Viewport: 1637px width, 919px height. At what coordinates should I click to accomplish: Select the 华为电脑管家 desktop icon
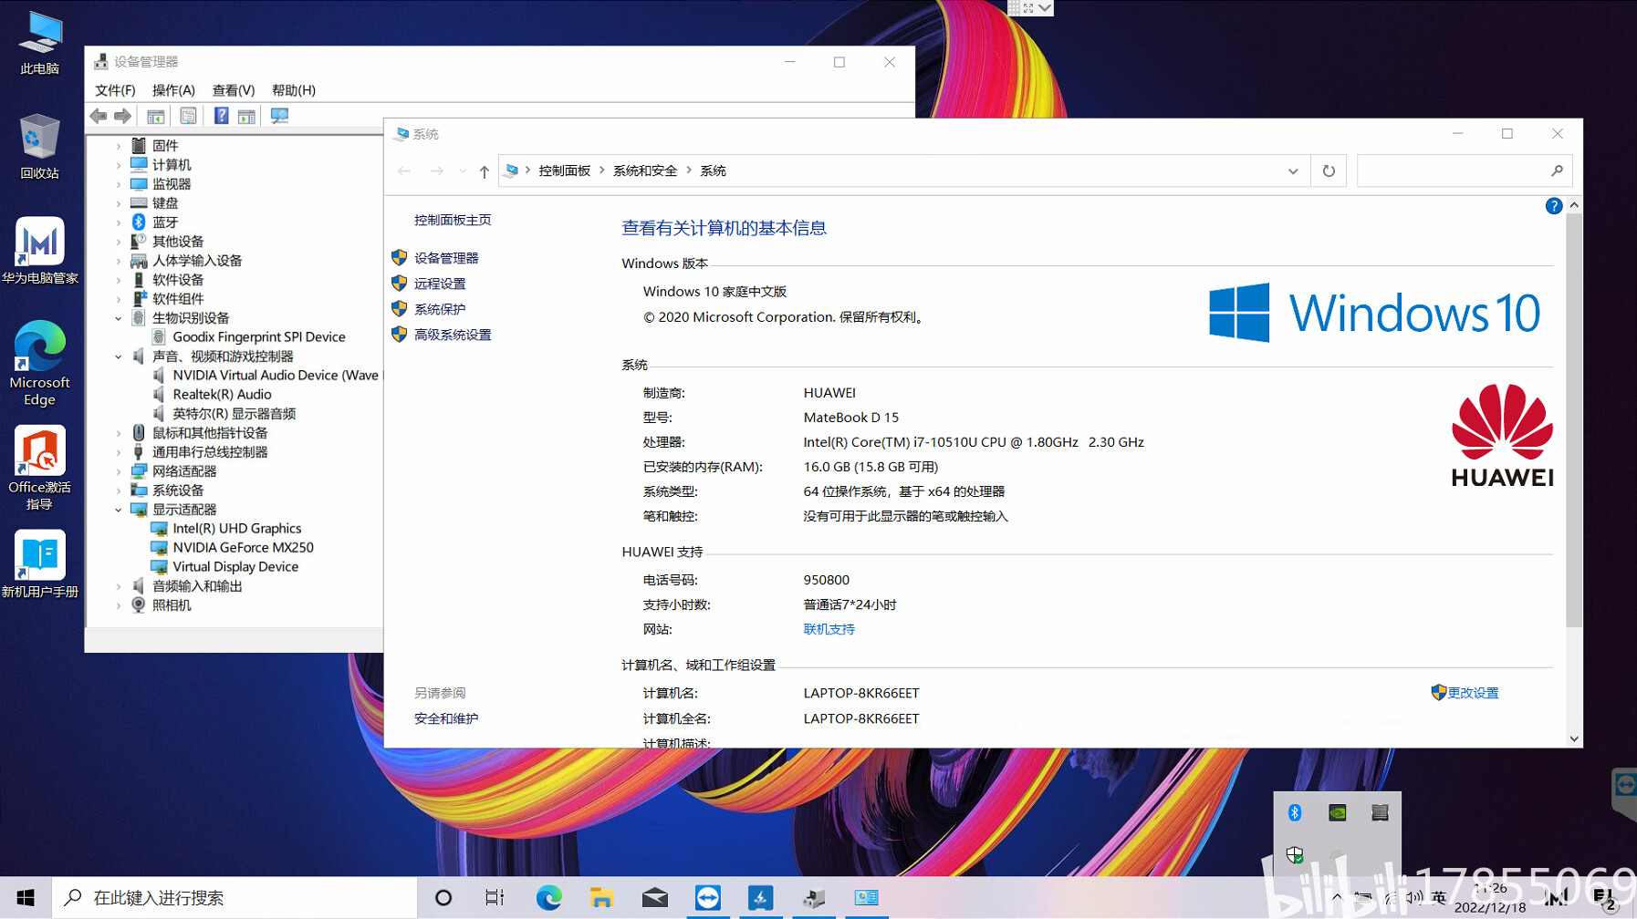39,251
